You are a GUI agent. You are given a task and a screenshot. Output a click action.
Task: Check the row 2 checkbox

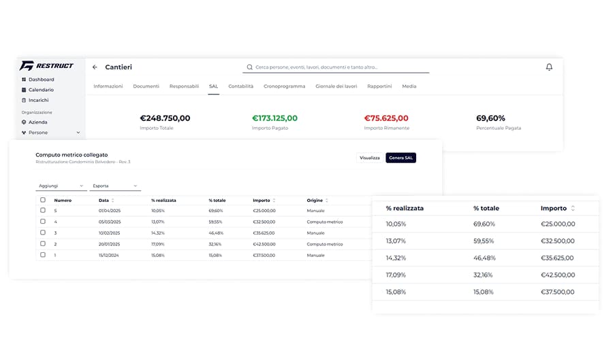click(43, 244)
